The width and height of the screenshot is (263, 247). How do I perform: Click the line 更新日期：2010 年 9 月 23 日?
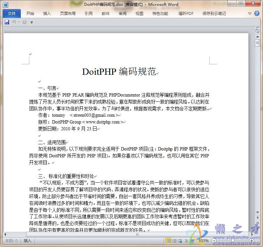[68, 129]
